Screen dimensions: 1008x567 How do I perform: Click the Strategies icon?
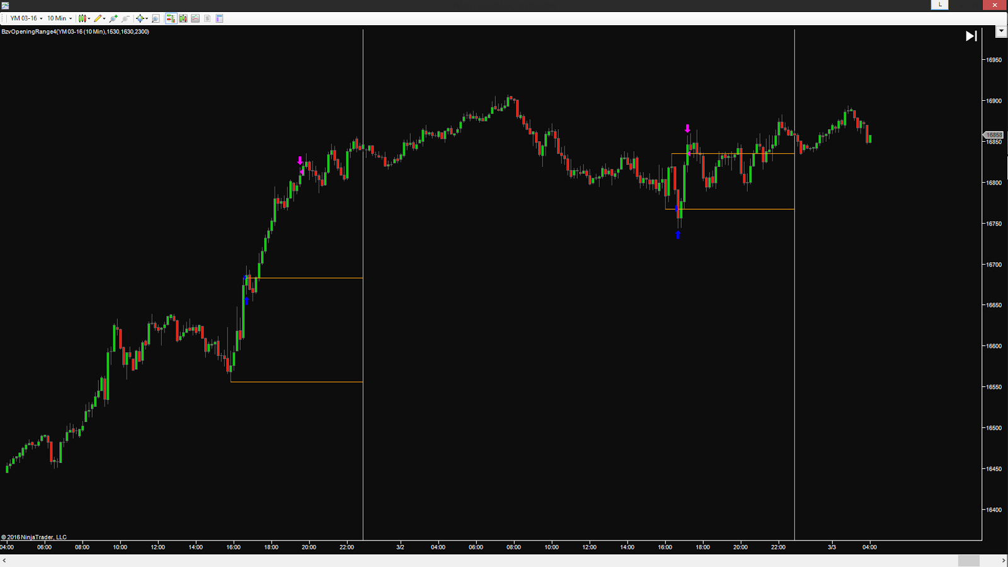click(x=207, y=18)
